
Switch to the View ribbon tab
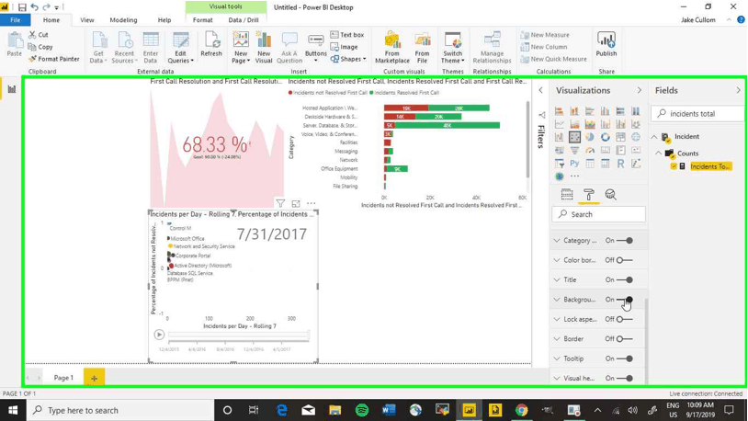pyautogui.click(x=86, y=20)
